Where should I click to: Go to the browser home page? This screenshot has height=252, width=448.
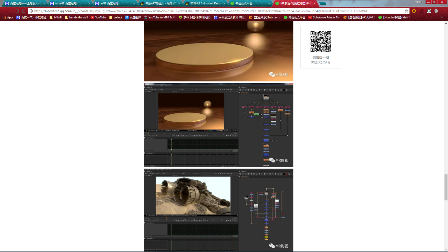(24, 11)
